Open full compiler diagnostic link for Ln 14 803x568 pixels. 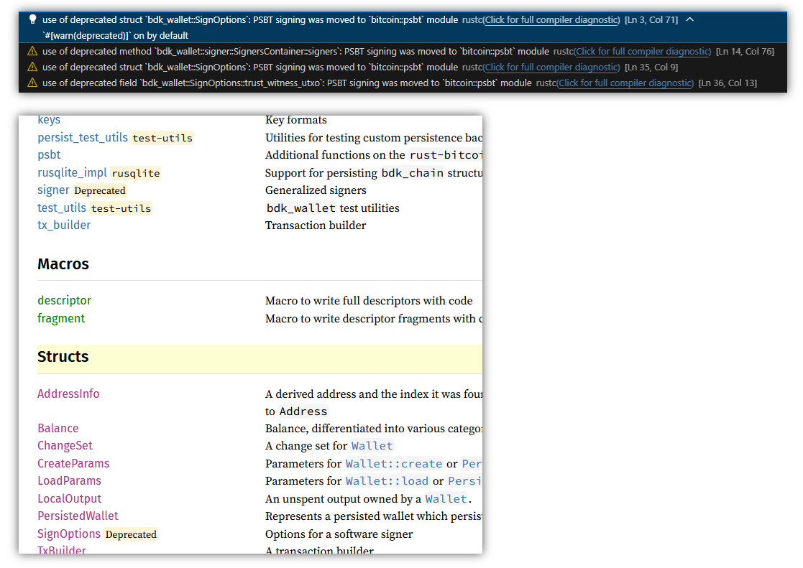pos(643,52)
